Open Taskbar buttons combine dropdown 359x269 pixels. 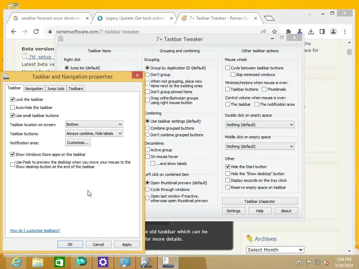click(94, 133)
